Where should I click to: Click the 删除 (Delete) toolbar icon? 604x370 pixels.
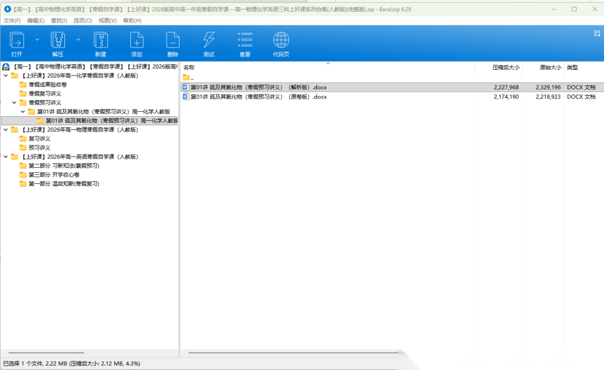(173, 41)
